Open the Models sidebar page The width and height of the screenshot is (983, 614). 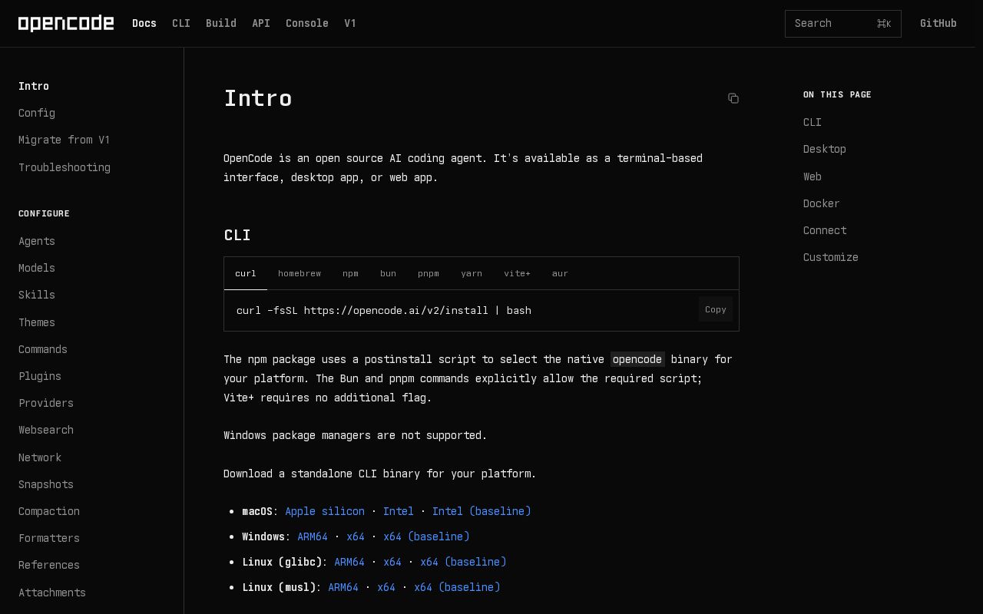(37, 268)
